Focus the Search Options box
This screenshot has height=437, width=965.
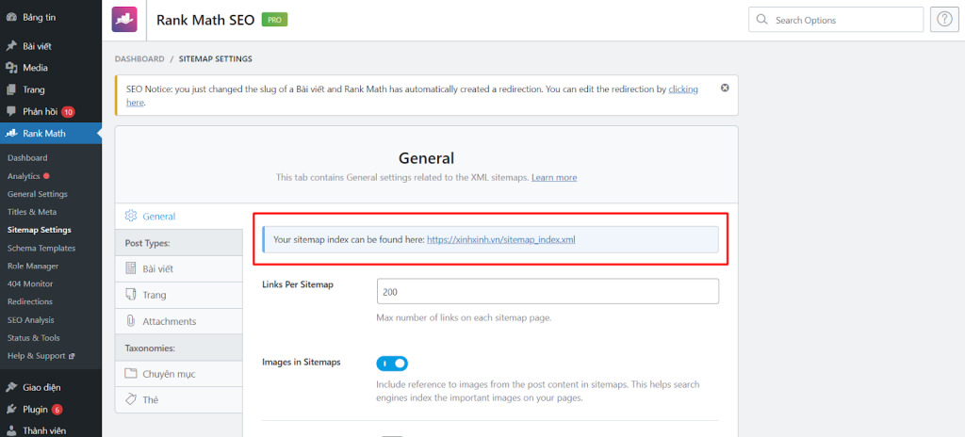pyautogui.click(x=836, y=20)
